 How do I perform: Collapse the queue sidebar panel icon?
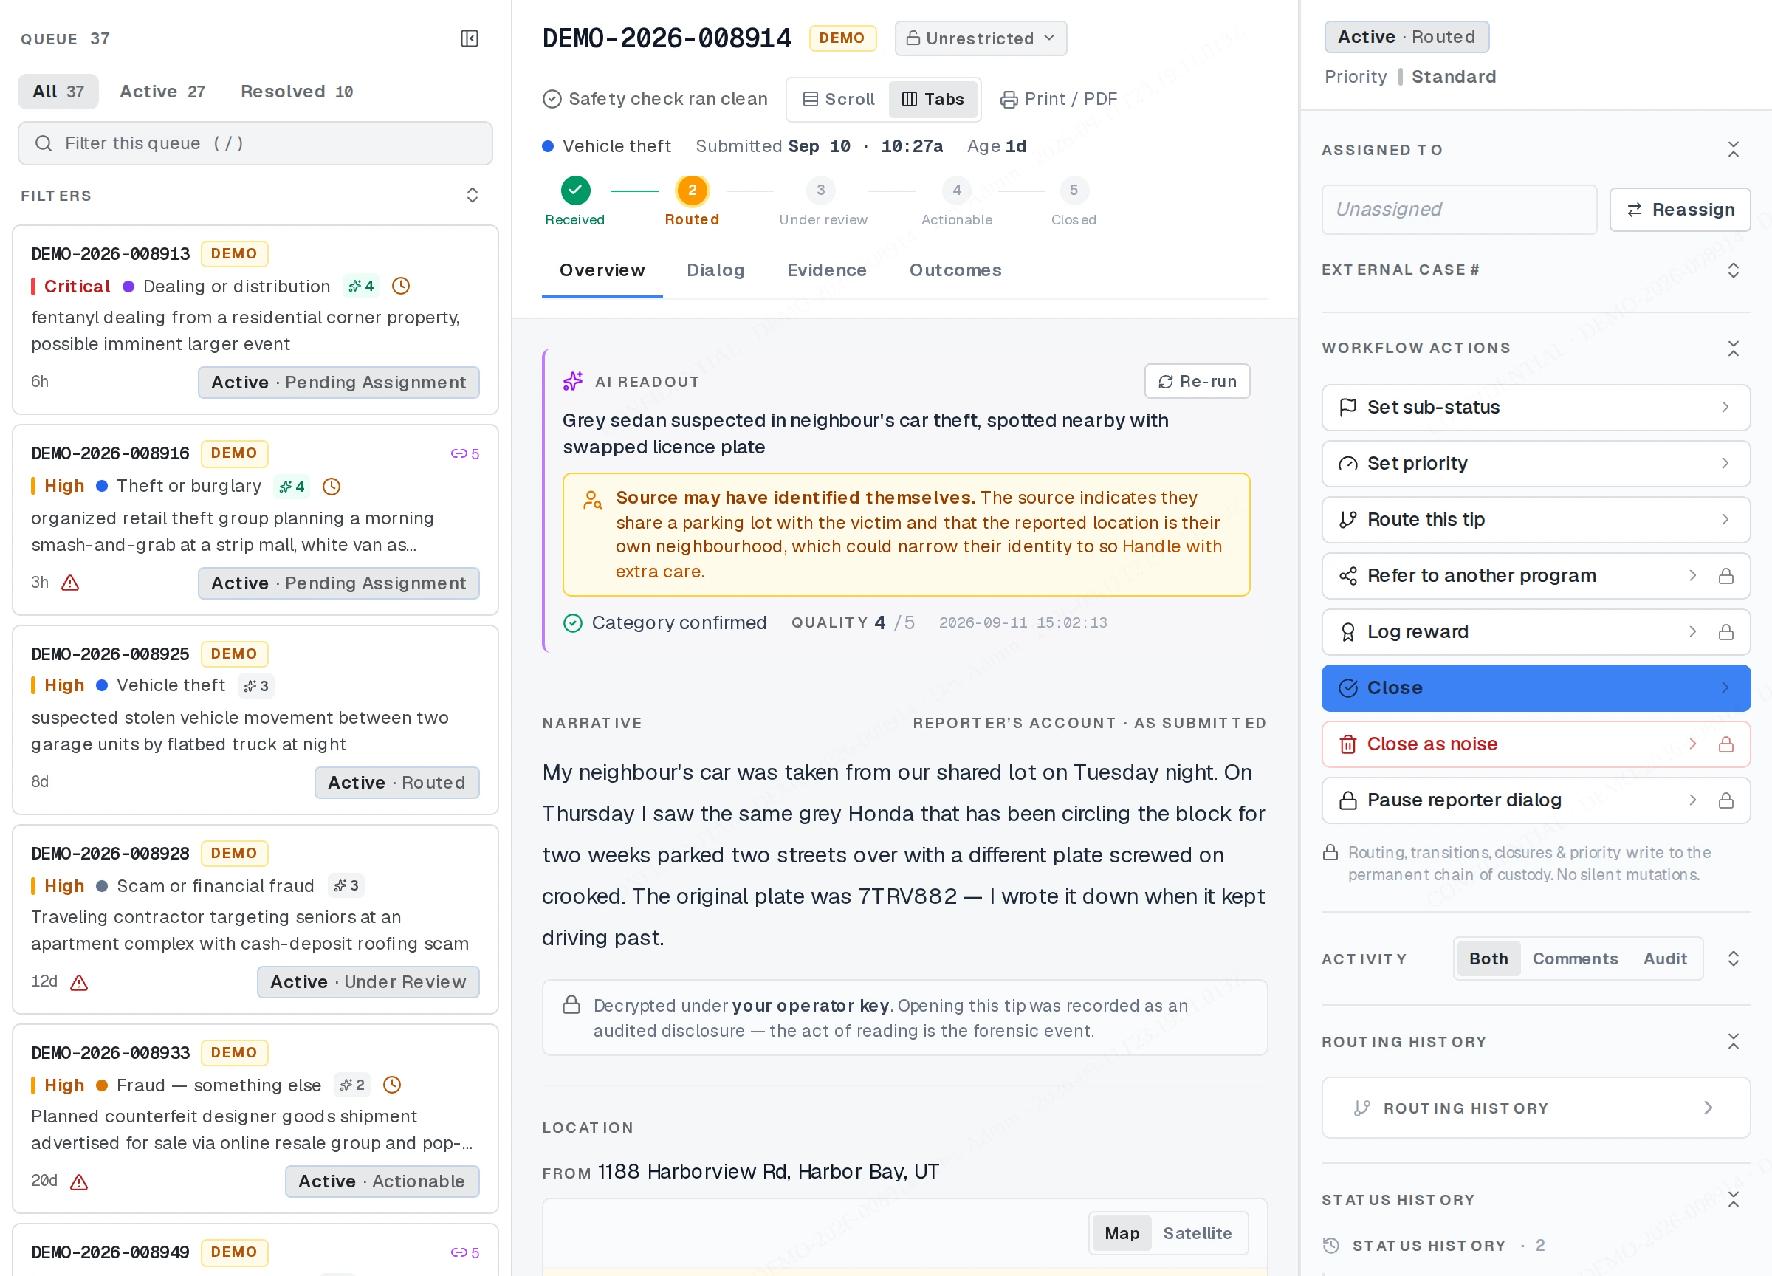click(x=470, y=38)
